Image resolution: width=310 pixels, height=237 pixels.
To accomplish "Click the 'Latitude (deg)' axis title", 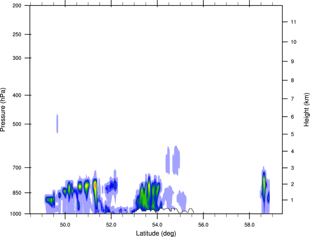I will pyautogui.click(x=156, y=233).
